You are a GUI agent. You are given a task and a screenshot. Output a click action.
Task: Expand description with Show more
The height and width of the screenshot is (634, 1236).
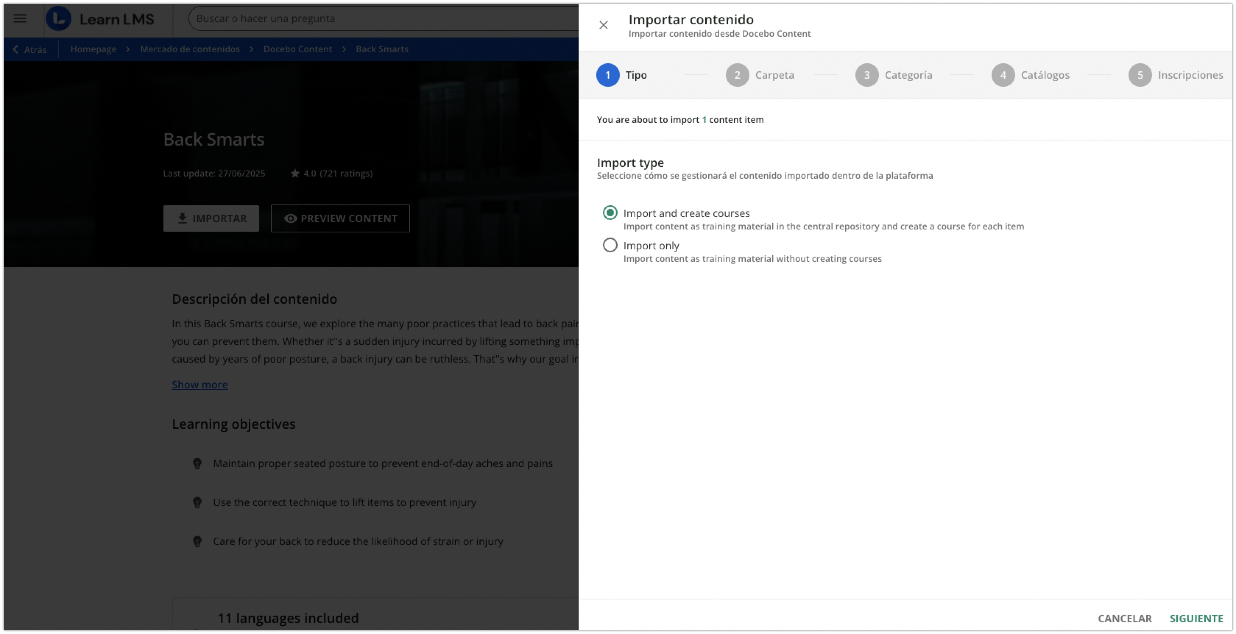point(199,385)
